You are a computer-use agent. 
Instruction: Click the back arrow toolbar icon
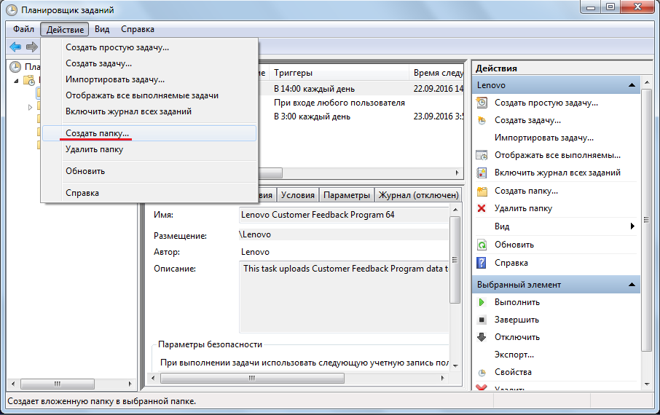click(15, 47)
